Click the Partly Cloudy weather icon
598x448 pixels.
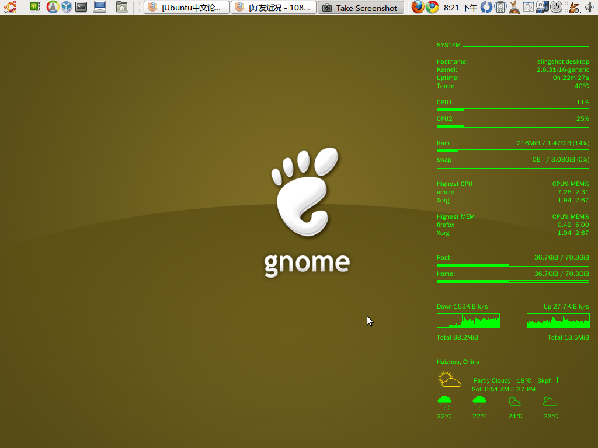click(450, 379)
